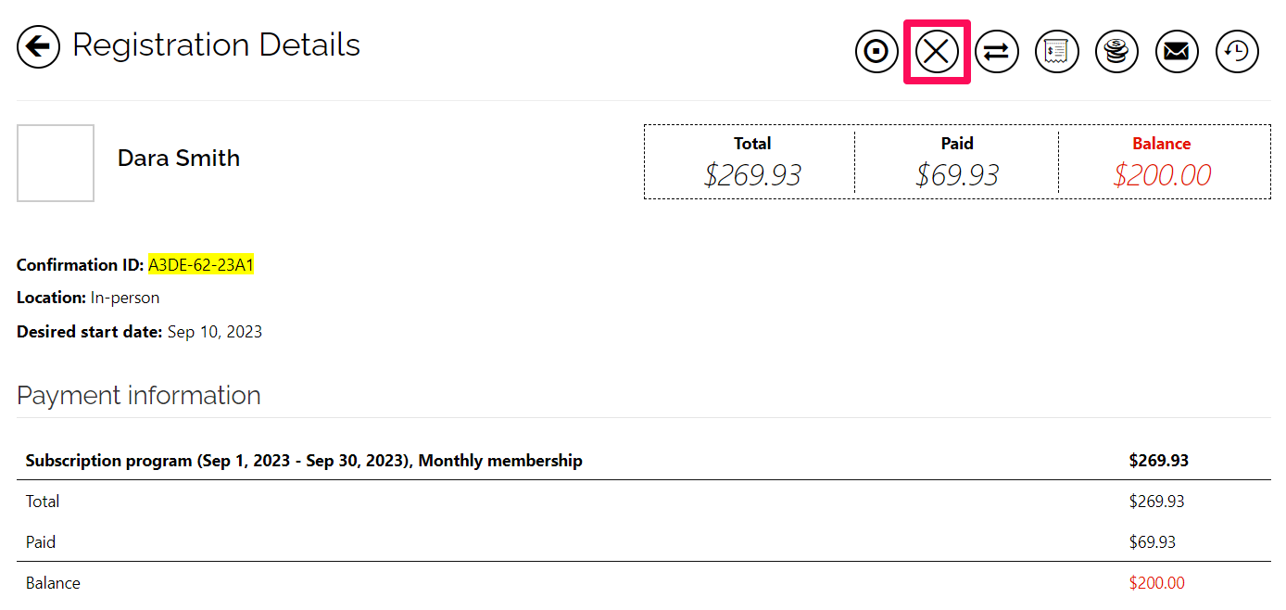Open the coins payment icon
This screenshot has width=1286, height=610.
(1116, 52)
